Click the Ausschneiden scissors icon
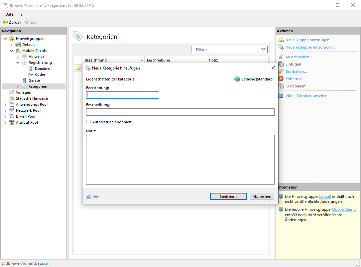 point(281,57)
